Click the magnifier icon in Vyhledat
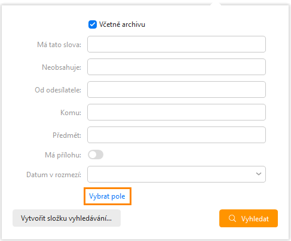This screenshot has width=291, height=241. coord(232,218)
